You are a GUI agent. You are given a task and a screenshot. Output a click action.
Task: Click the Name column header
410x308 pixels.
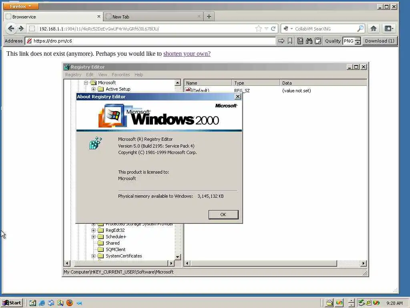click(x=208, y=83)
